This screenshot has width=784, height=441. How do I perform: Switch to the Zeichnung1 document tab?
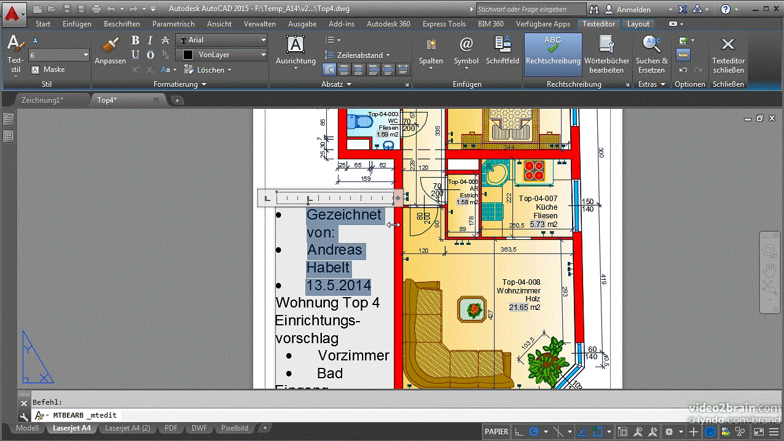point(42,100)
